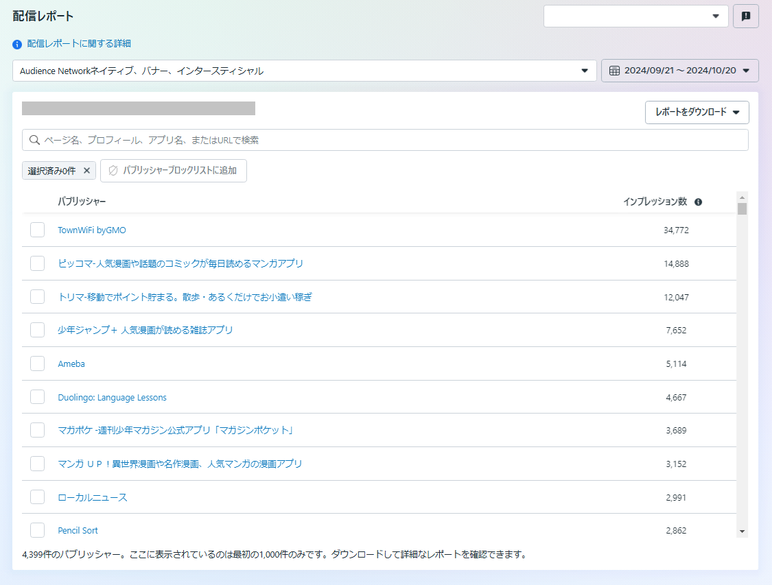Open the Duolingo: Language Lessons link
Image resolution: width=772 pixels, height=585 pixels.
(113, 398)
